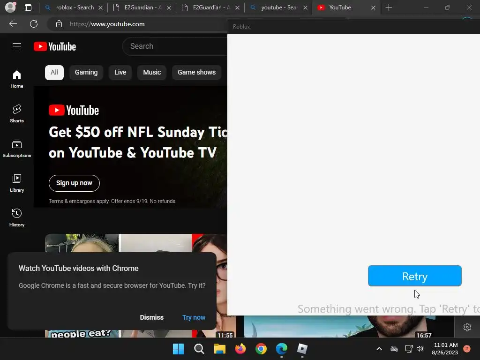Open the clock and date display
Viewport: 480px width, 360px height.
(445, 349)
